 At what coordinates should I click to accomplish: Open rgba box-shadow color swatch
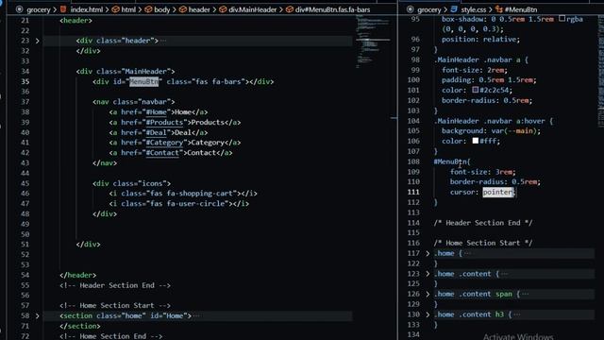(x=562, y=19)
